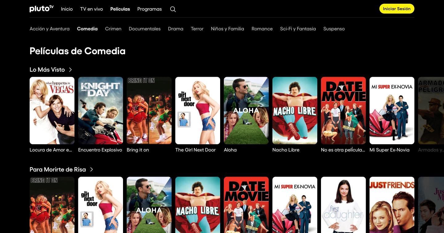Open the Programas section
Viewport: 444px width, 233px height.
150,9
